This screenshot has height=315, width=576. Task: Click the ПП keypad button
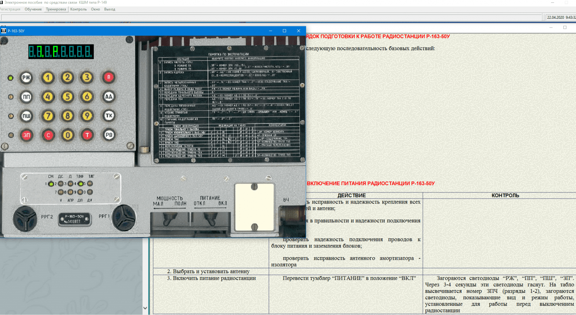point(26,97)
